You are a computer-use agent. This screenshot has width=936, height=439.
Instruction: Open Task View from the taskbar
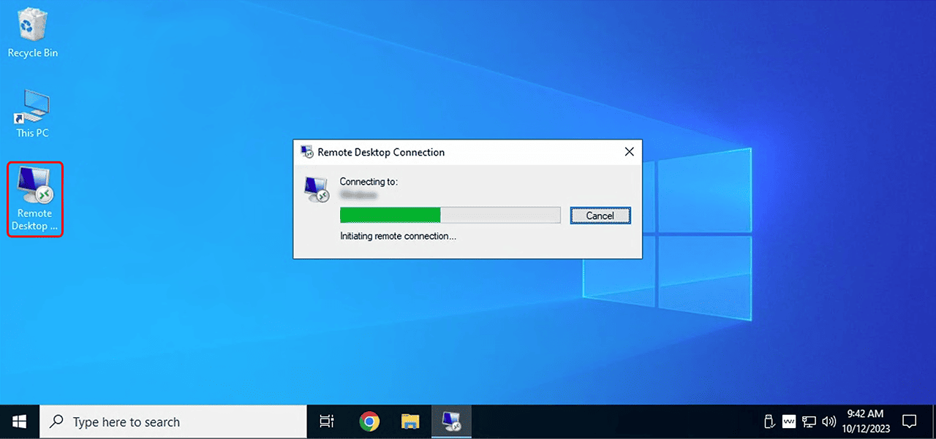[x=327, y=421]
